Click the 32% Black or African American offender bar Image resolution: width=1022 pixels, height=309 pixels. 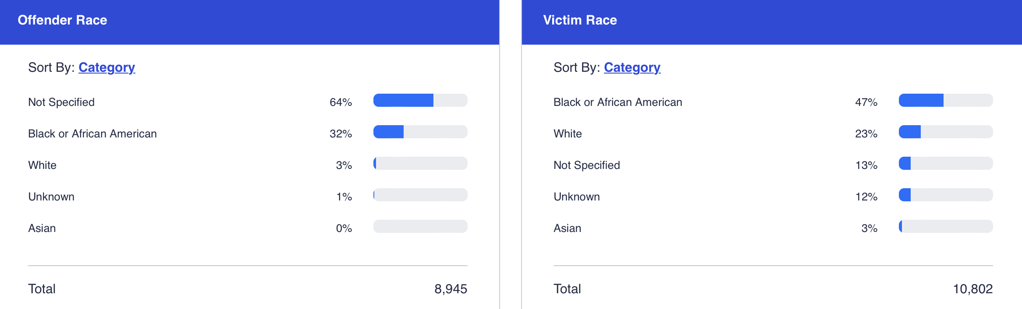(420, 132)
